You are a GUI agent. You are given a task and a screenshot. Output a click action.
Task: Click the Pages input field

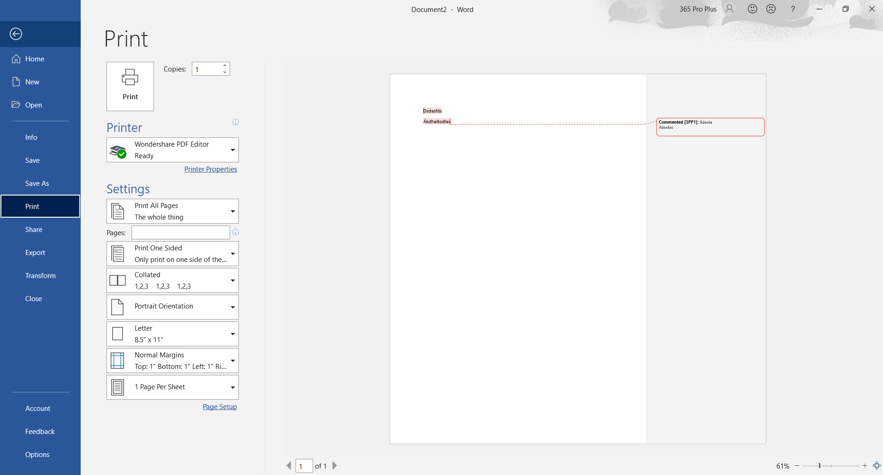click(180, 232)
